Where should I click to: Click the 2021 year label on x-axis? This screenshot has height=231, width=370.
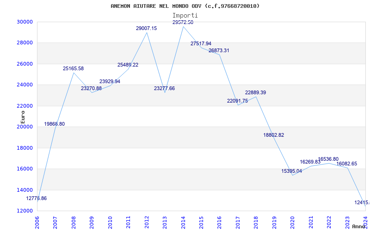click(x=311, y=222)
